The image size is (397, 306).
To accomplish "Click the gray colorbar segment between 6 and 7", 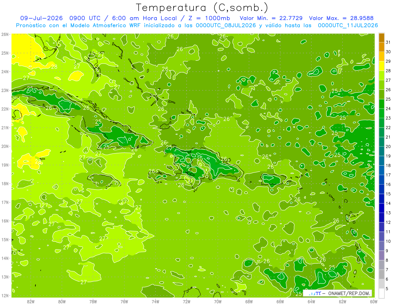I will pos(381,275).
